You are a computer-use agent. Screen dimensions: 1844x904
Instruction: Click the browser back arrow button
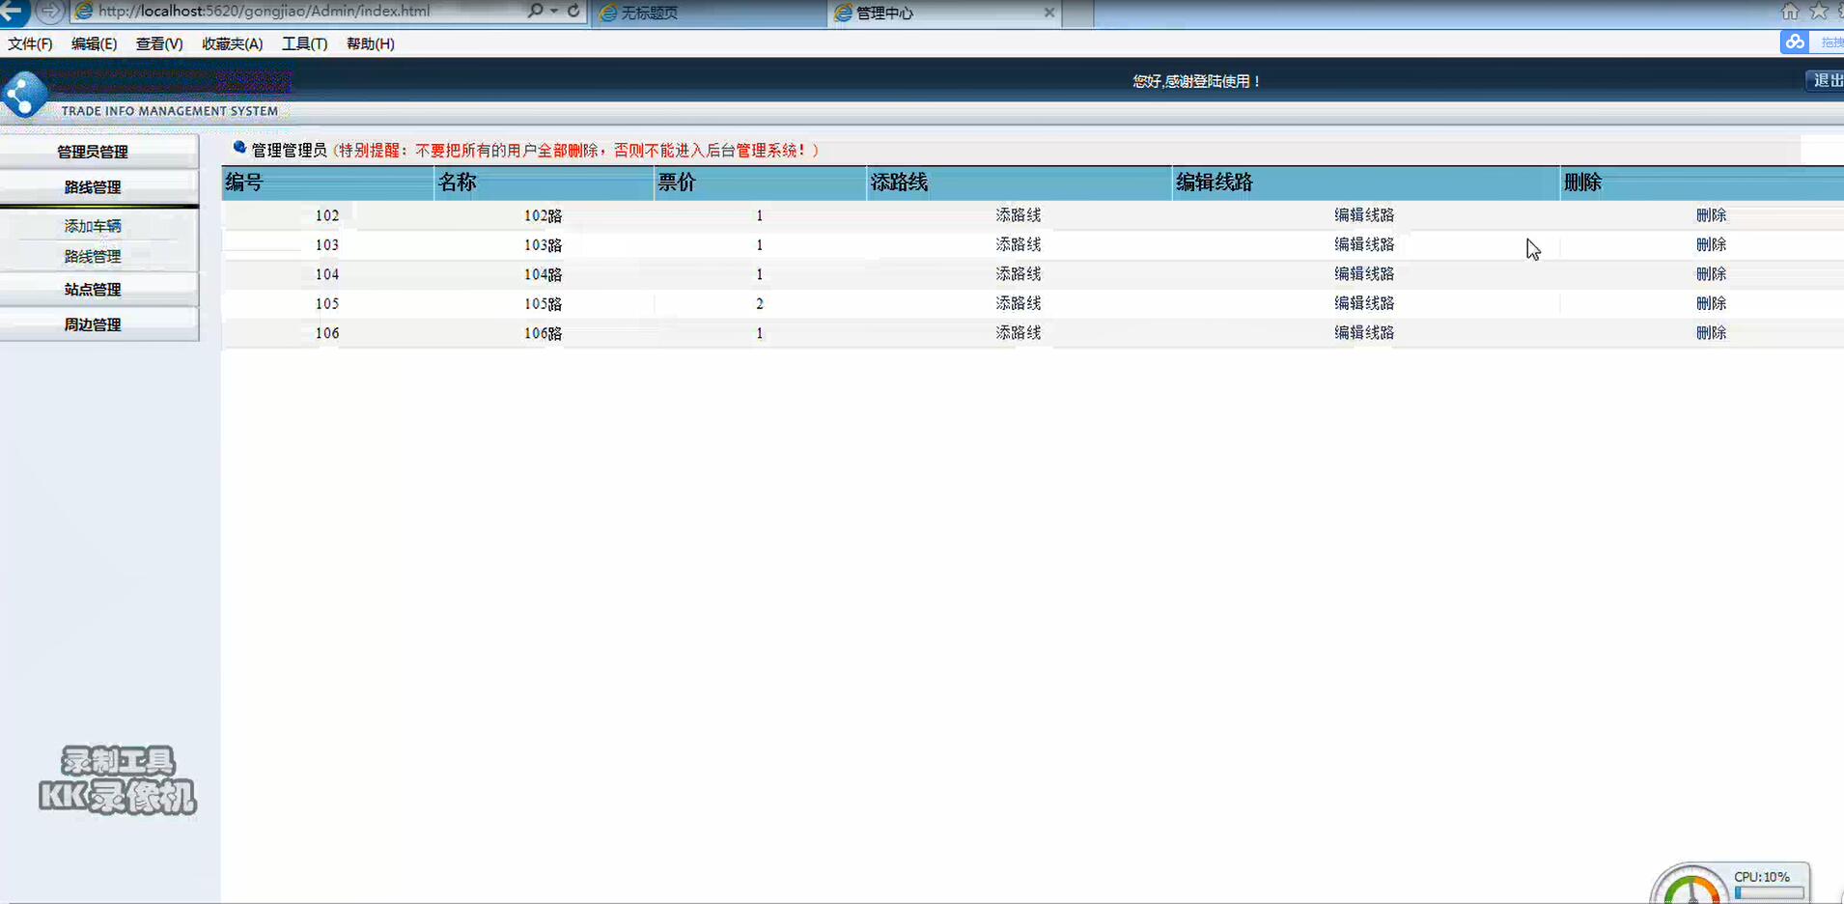pyautogui.click(x=14, y=11)
